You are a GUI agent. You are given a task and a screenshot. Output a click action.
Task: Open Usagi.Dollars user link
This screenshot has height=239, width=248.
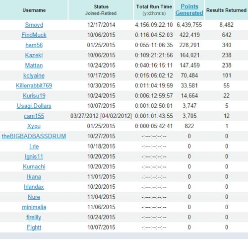(x=34, y=106)
